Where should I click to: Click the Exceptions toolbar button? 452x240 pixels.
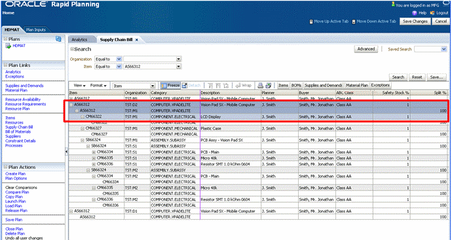pyautogui.click(x=380, y=86)
